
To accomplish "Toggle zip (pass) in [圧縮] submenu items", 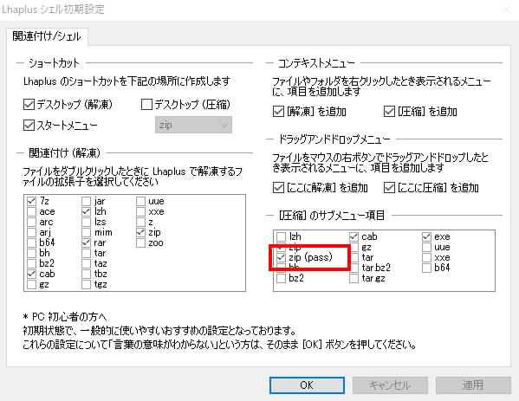I will coord(281,257).
